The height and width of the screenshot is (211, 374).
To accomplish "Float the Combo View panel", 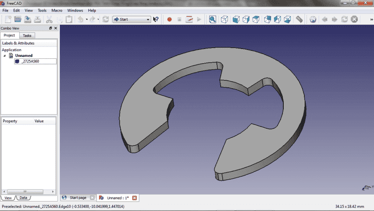I will [50, 28].
